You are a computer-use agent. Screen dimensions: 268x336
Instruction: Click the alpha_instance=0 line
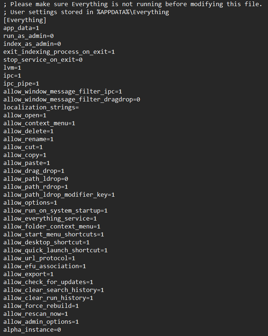pos(32,330)
